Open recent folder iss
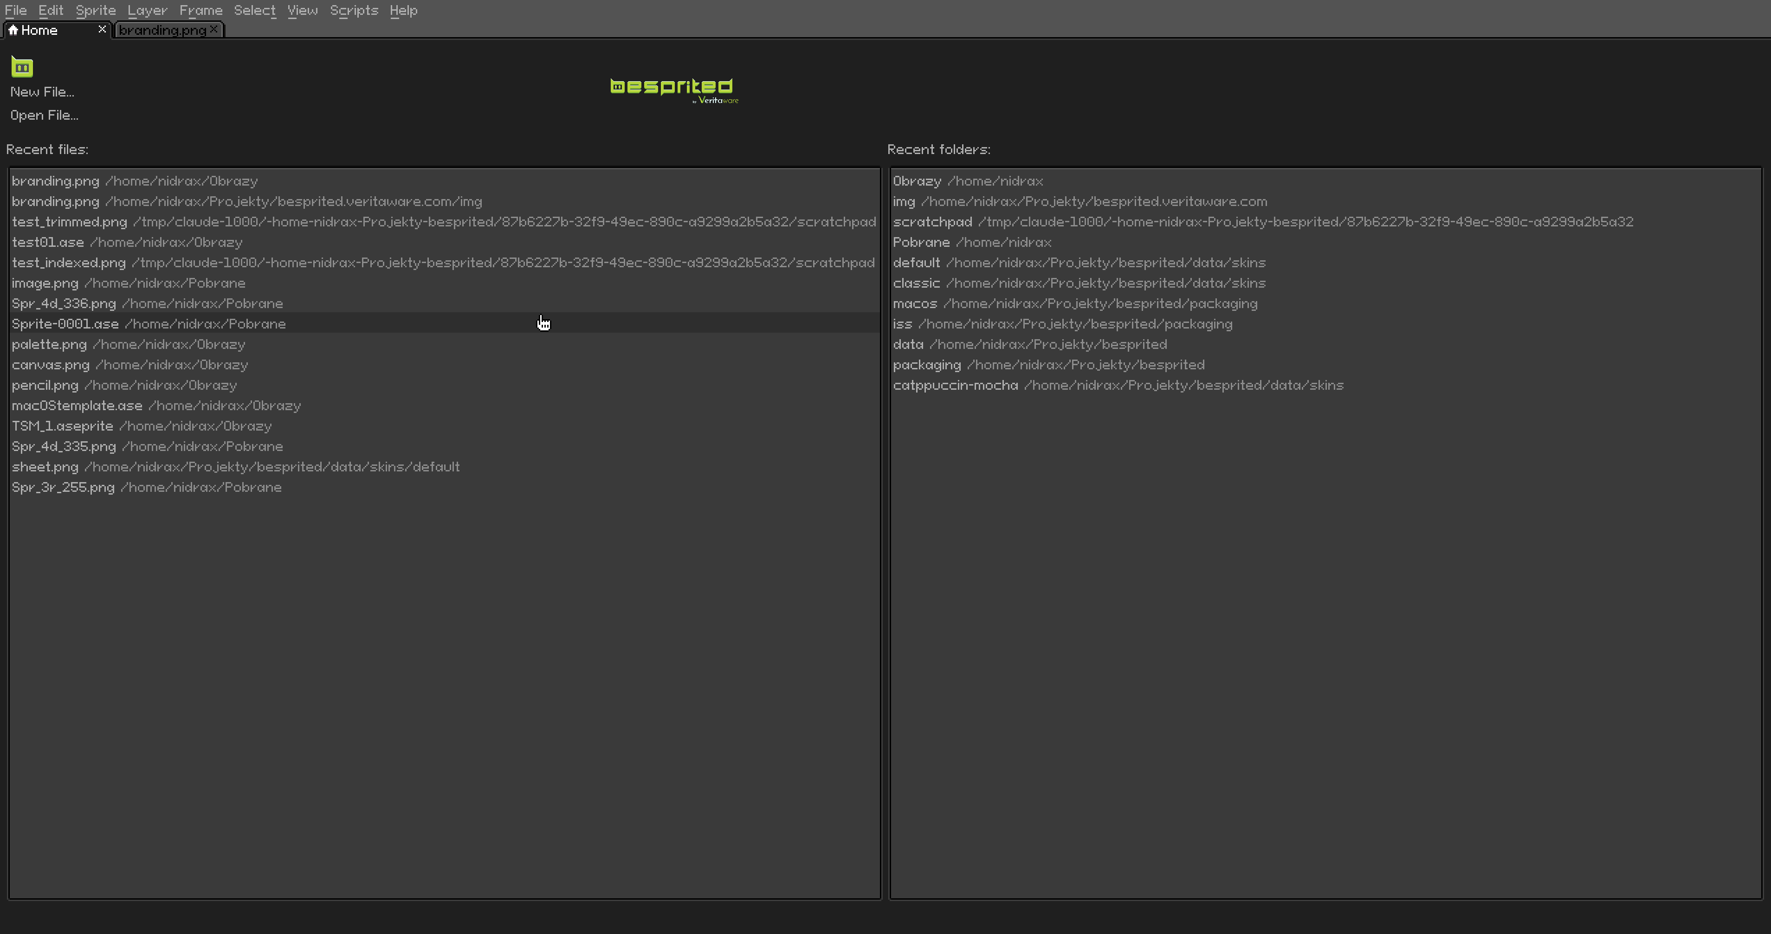This screenshot has width=1771, height=934. pyautogui.click(x=1325, y=324)
